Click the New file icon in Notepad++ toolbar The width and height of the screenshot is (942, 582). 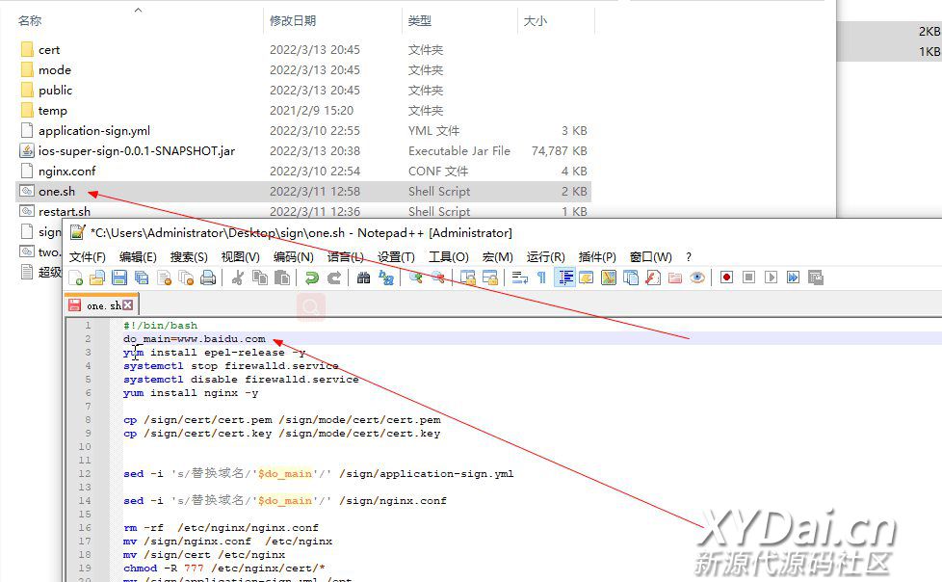pyautogui.click(x=76, y=278)
